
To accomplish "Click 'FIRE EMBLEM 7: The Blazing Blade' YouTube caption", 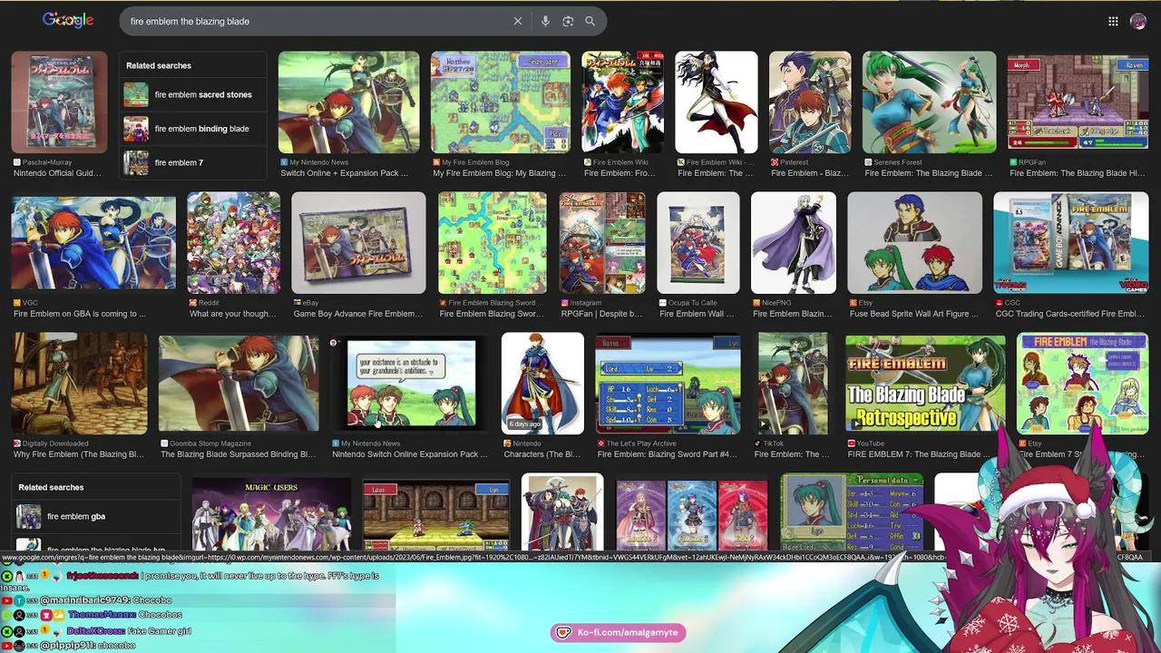I will pyautogui.click(x=919, y=454).
